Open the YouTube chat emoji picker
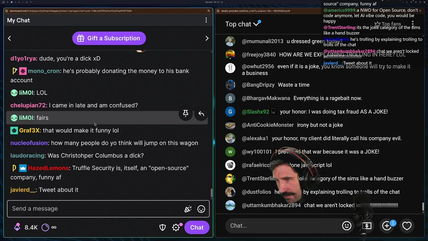The height and width of the screenshot is (241, 428). tap(347, 226)
